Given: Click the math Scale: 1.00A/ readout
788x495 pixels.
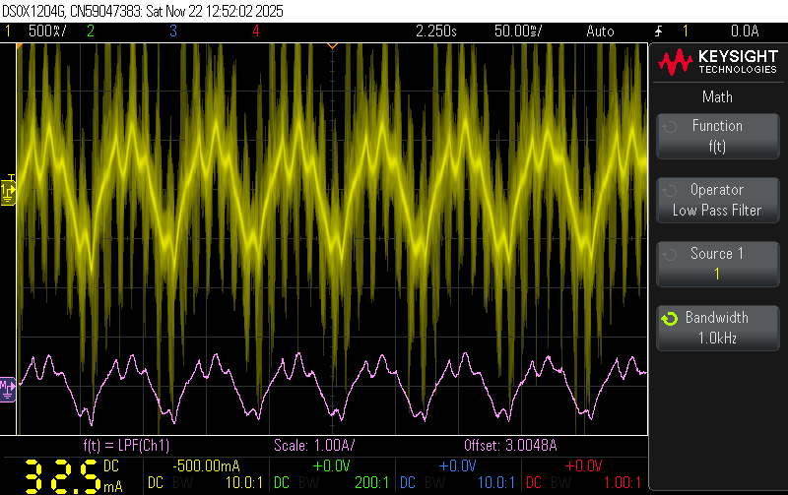Looking at the screenshot, I should [x=314, y=445].
